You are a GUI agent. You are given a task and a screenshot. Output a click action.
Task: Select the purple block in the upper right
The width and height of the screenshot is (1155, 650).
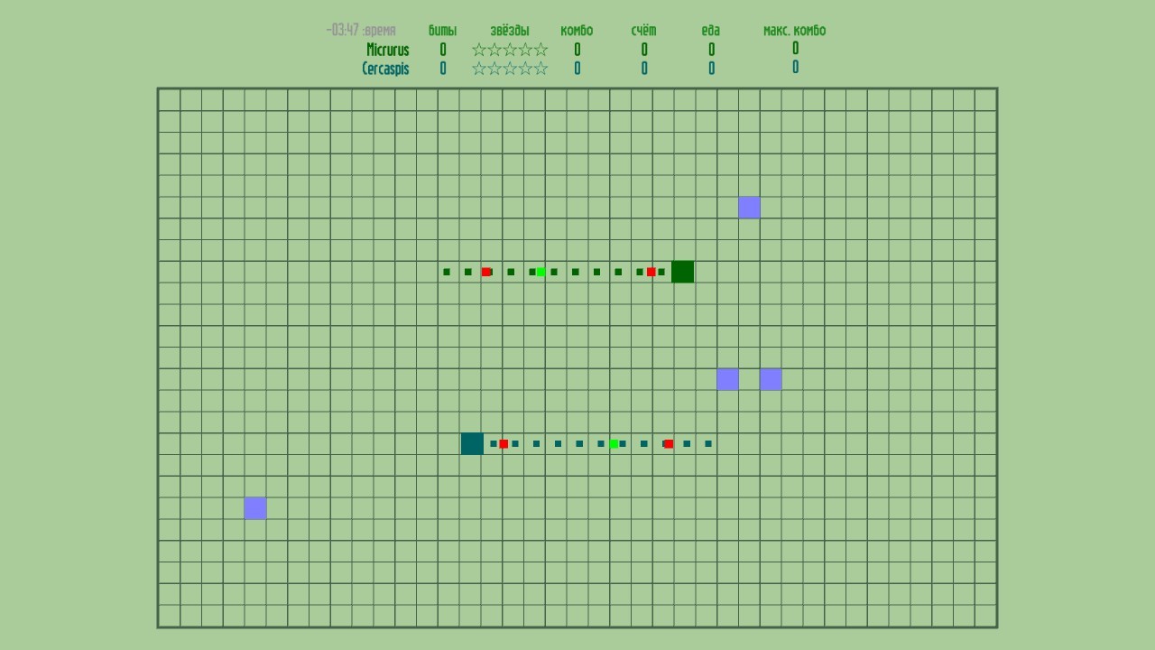(x=749, y=208)
